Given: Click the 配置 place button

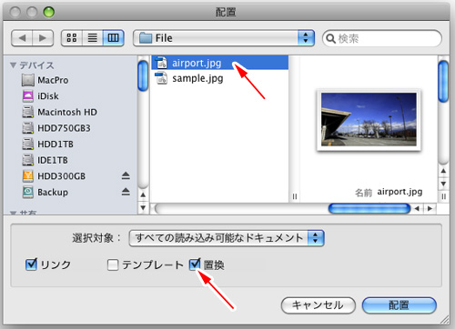Looking at the screenshot, I should pos(399,305).
